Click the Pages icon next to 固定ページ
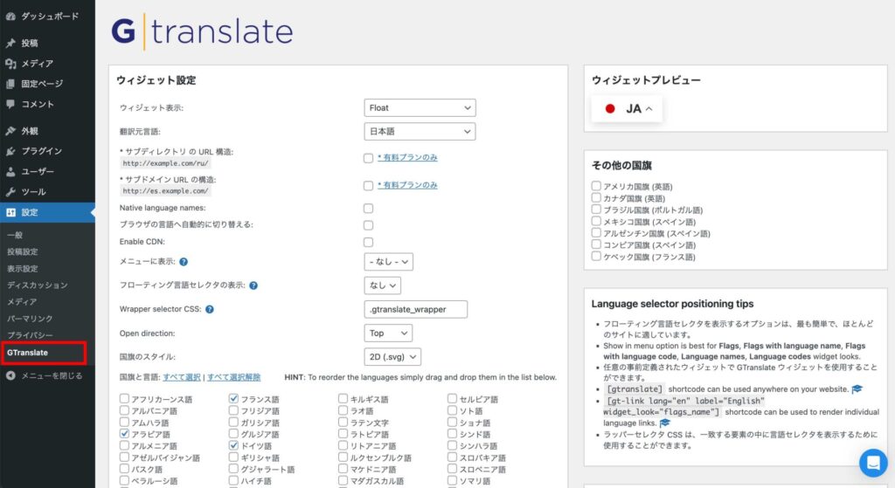This screenshot has width=895, height=488. (x=10, y=84)
